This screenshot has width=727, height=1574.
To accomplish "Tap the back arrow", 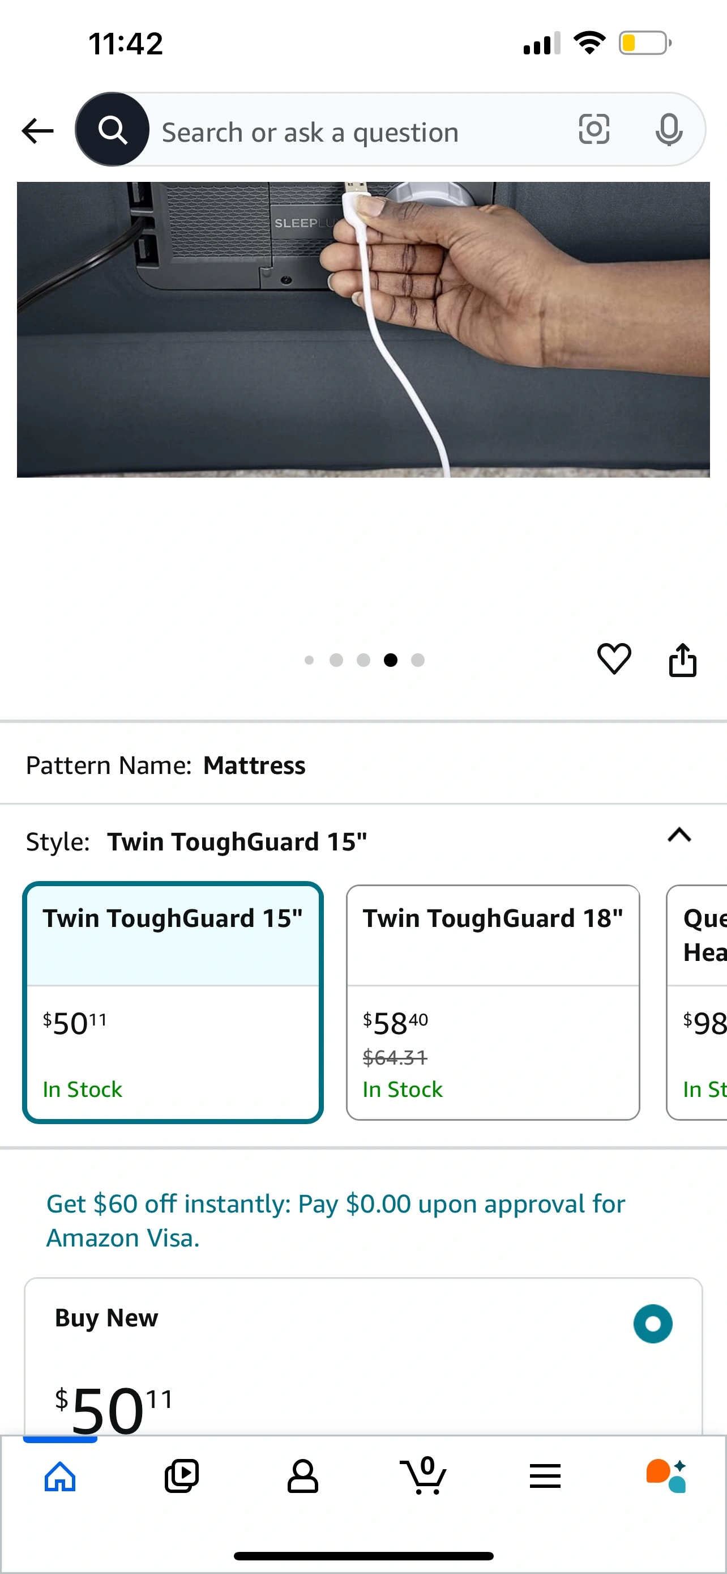I will coord(37,130).
